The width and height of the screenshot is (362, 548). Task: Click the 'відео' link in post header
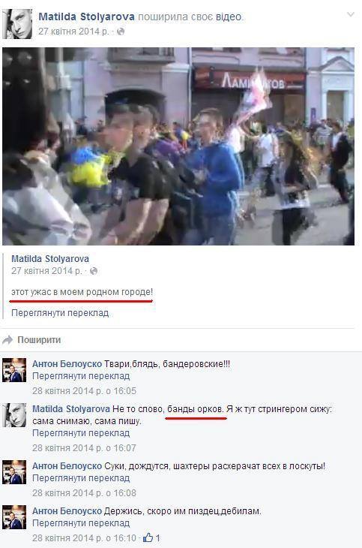tap(229, 17)
